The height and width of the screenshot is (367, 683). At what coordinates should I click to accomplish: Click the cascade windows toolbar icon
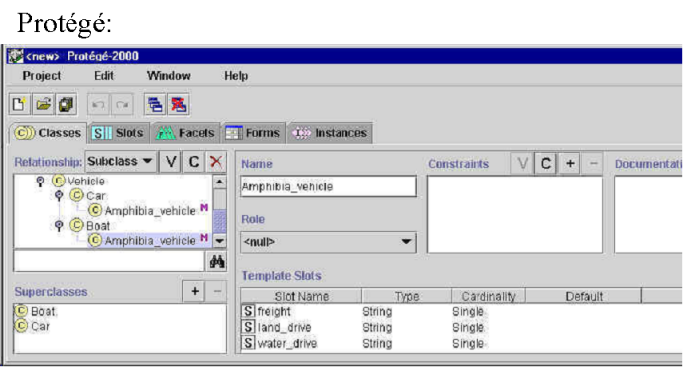[155, 105]
